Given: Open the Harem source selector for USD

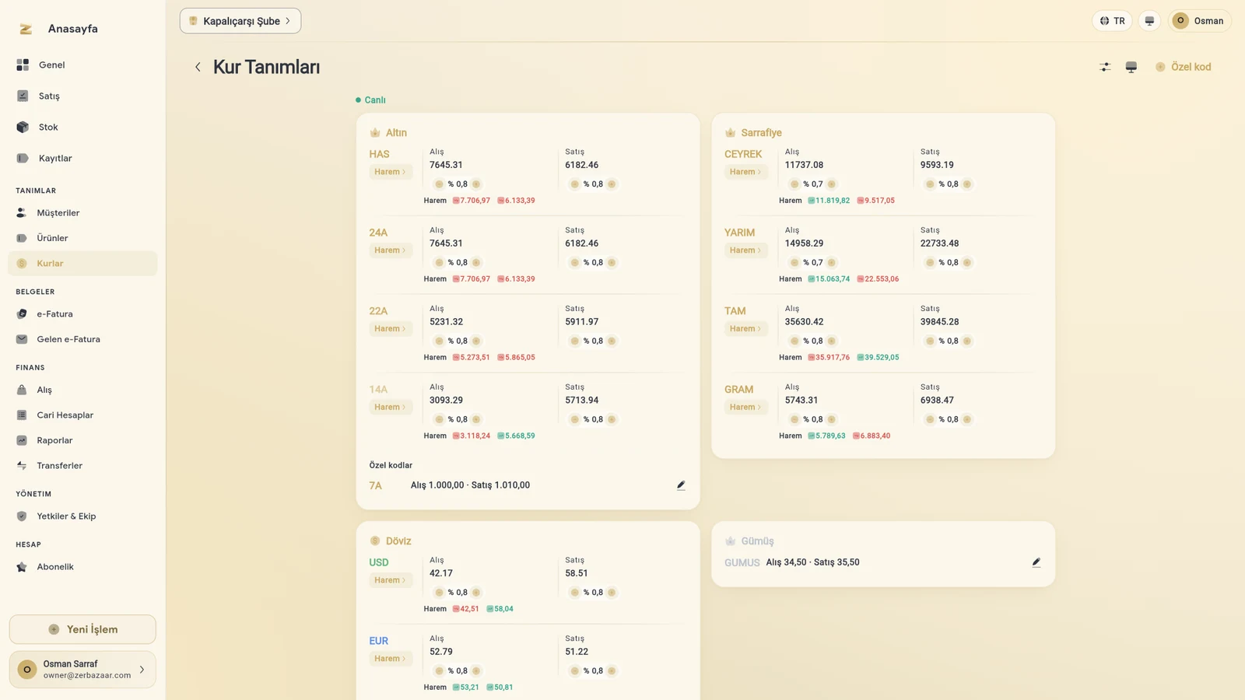Looking at the screenshot, I should pos(391,580).
